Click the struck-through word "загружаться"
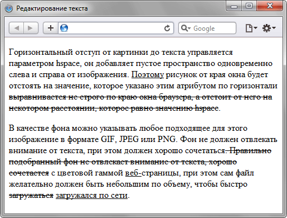Screen dimensions: 287x218 click(x=31, y=196)
